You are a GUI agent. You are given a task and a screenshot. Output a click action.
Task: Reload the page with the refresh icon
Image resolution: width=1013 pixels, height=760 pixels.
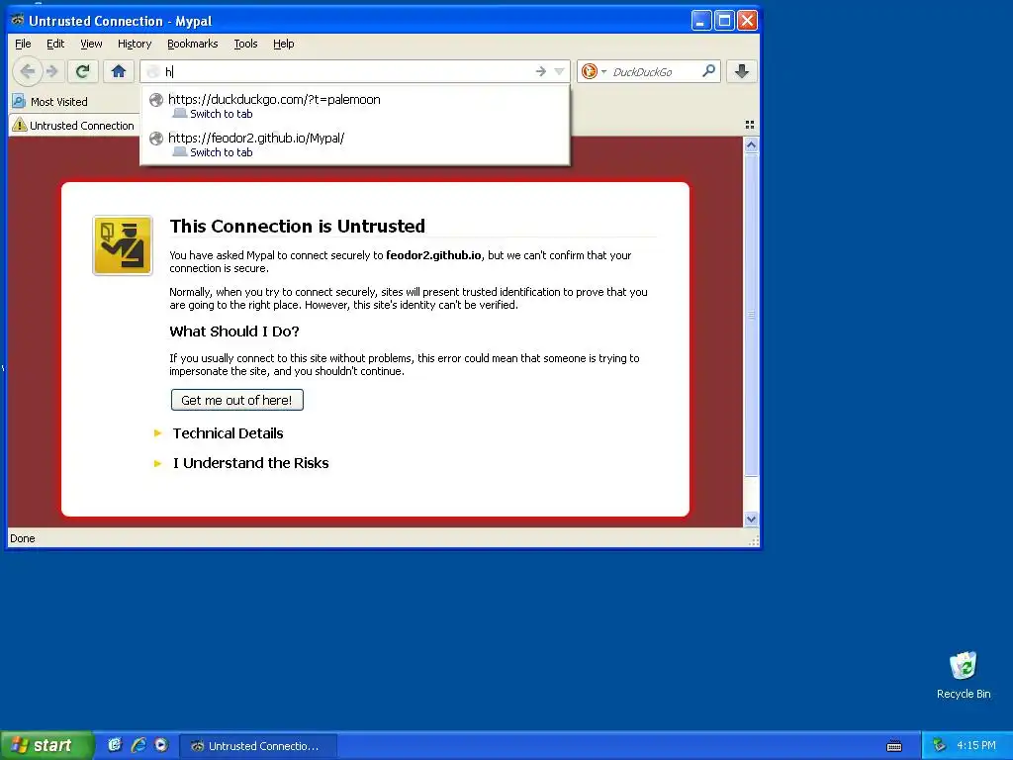(82, 71)
